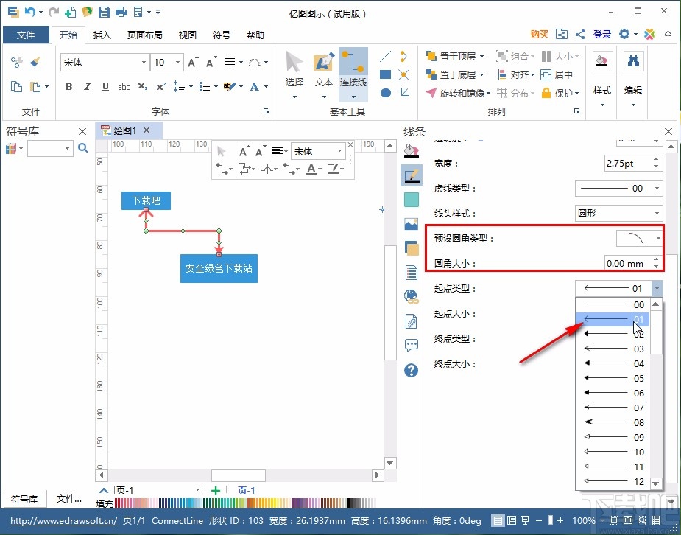Switch to the 帮助 help ribbon tab
681x535 pixels.
pyautogui.click(x=255, y=35)
